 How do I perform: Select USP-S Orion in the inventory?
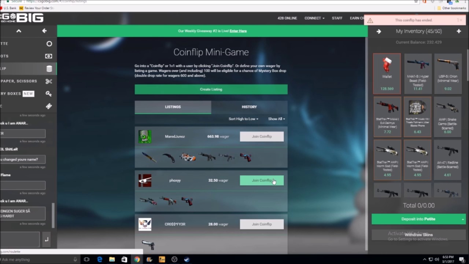[448, 73]
